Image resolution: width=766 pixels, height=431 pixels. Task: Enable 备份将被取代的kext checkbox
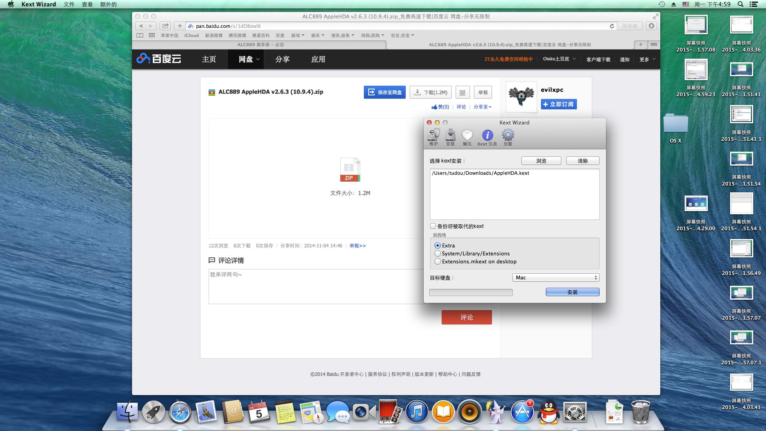point(433,226)
